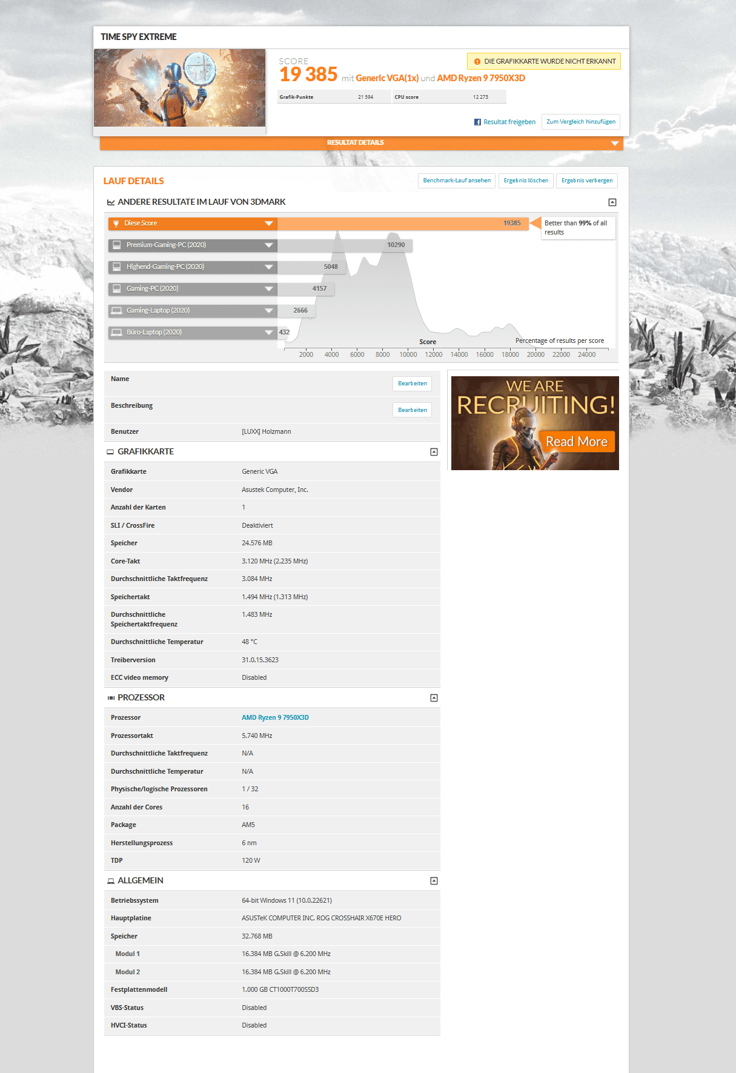Click the Benchmark-Lauf ansehen button

click(x=457, y=181)
